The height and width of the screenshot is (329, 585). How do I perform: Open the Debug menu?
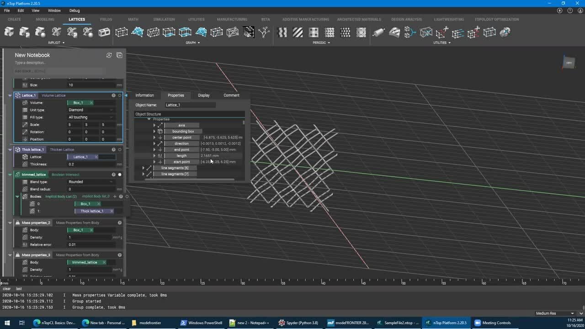[74, 11]
